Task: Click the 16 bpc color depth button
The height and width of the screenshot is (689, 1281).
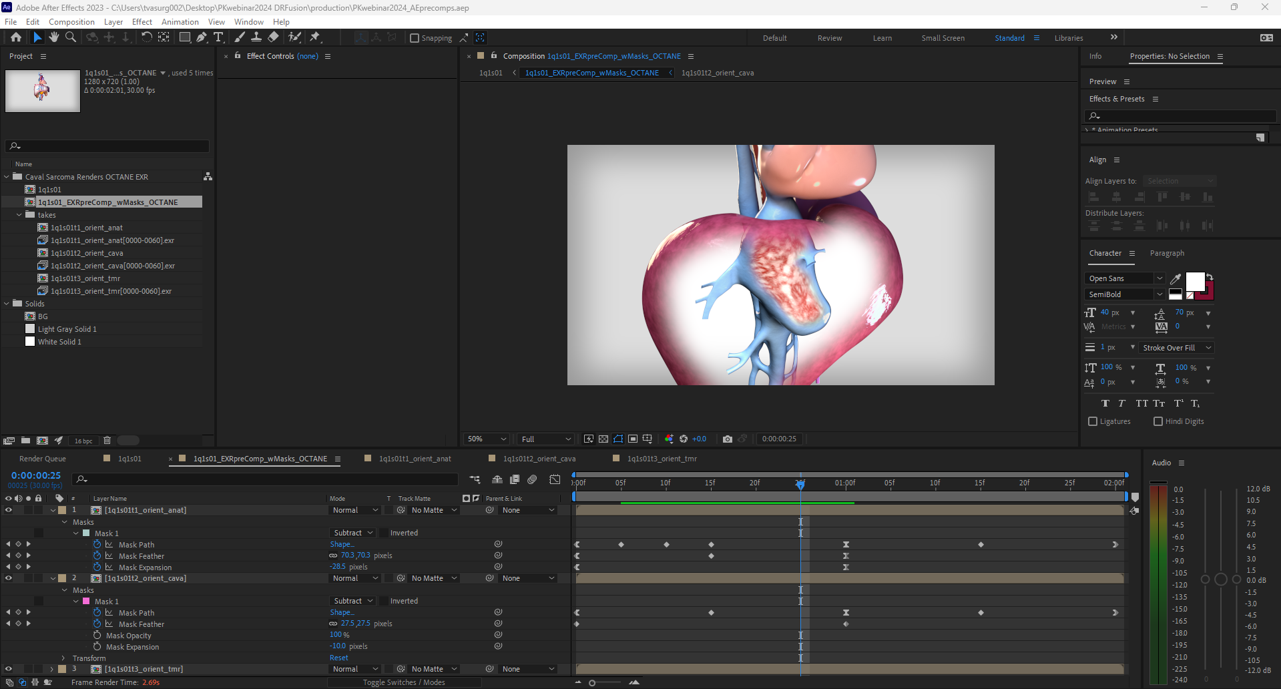Action: 83,441
